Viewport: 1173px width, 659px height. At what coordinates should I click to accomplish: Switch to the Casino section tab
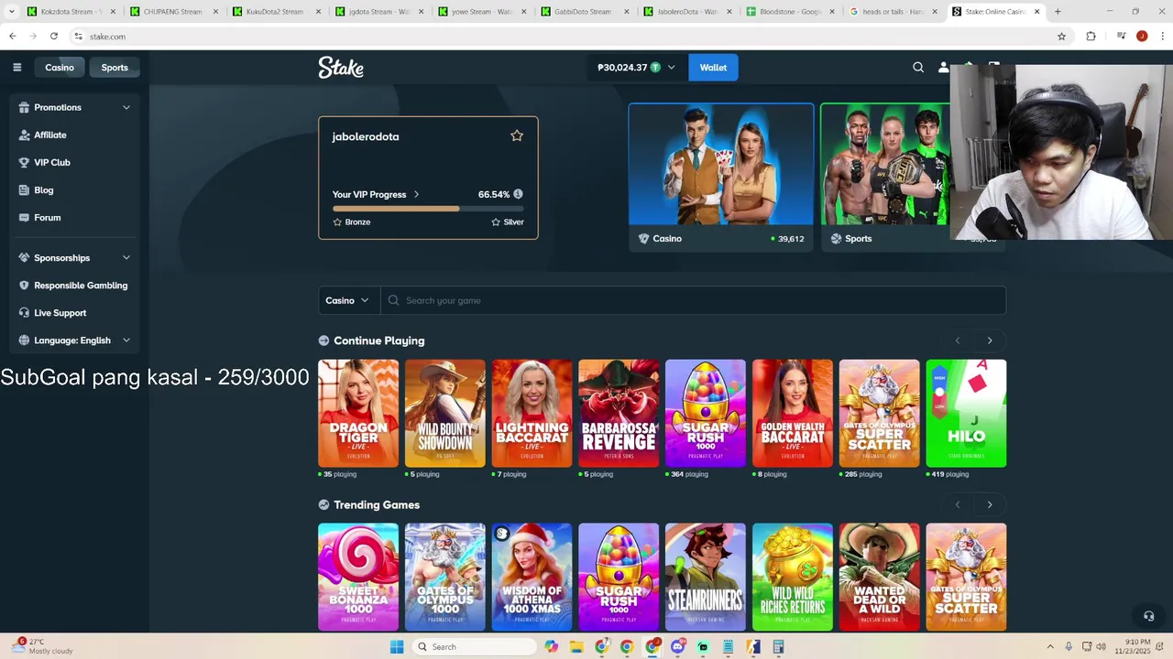pyautogui.click(x=60, y=67)
